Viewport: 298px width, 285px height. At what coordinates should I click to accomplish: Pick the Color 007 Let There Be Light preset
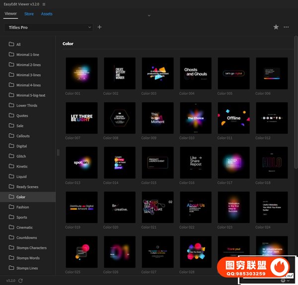coord(81,118)
